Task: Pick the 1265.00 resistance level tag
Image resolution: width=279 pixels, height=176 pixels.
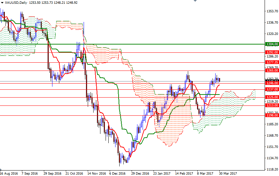Action: tap(272, 71)
